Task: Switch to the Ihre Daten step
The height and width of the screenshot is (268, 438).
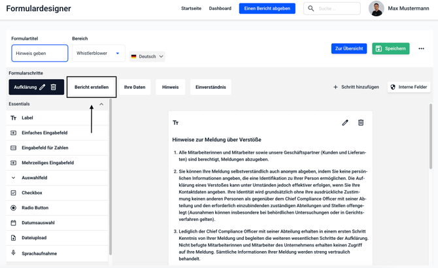Action: click(135, 87)
